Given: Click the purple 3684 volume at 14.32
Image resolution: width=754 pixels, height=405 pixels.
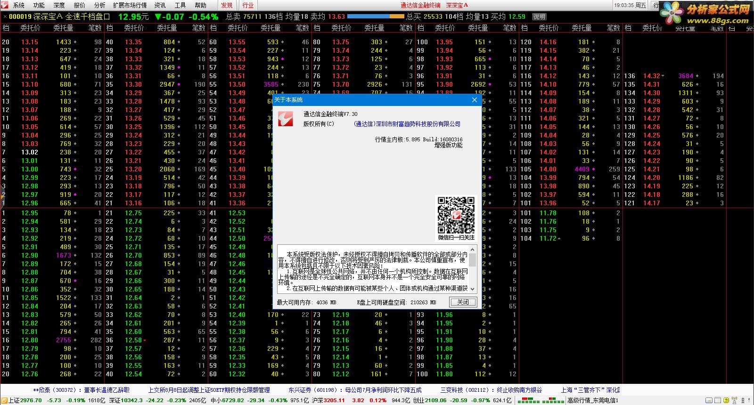Looking at the screenshot, I should tap(685, 76).
